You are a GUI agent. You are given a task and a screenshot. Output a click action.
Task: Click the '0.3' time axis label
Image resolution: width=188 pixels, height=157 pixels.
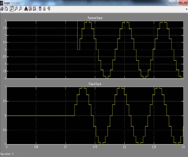(183, 147)
